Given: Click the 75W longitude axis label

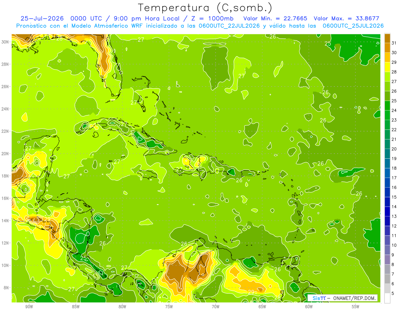Looking at the screenshot, I should tap(169, 307).
